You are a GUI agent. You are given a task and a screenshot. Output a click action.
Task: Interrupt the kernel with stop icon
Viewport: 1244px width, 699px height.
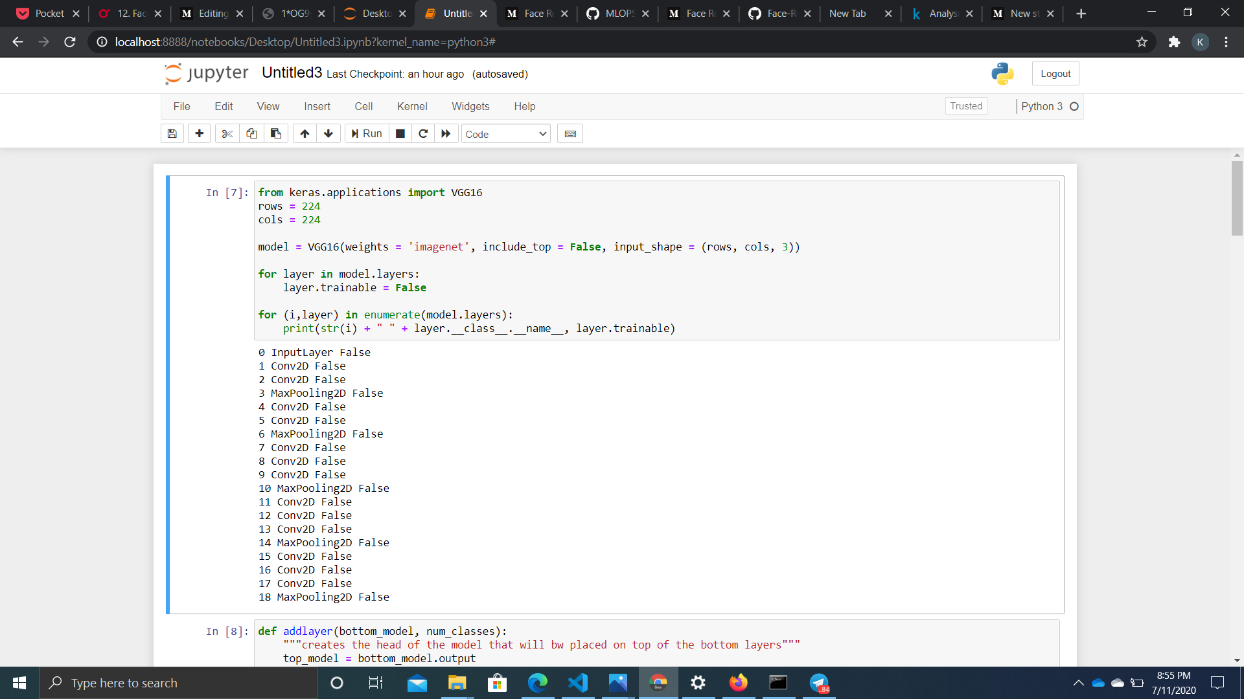click(x=400, y=134)
